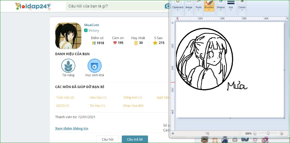Click the 'Cảm ơn' label

[118, 38]
